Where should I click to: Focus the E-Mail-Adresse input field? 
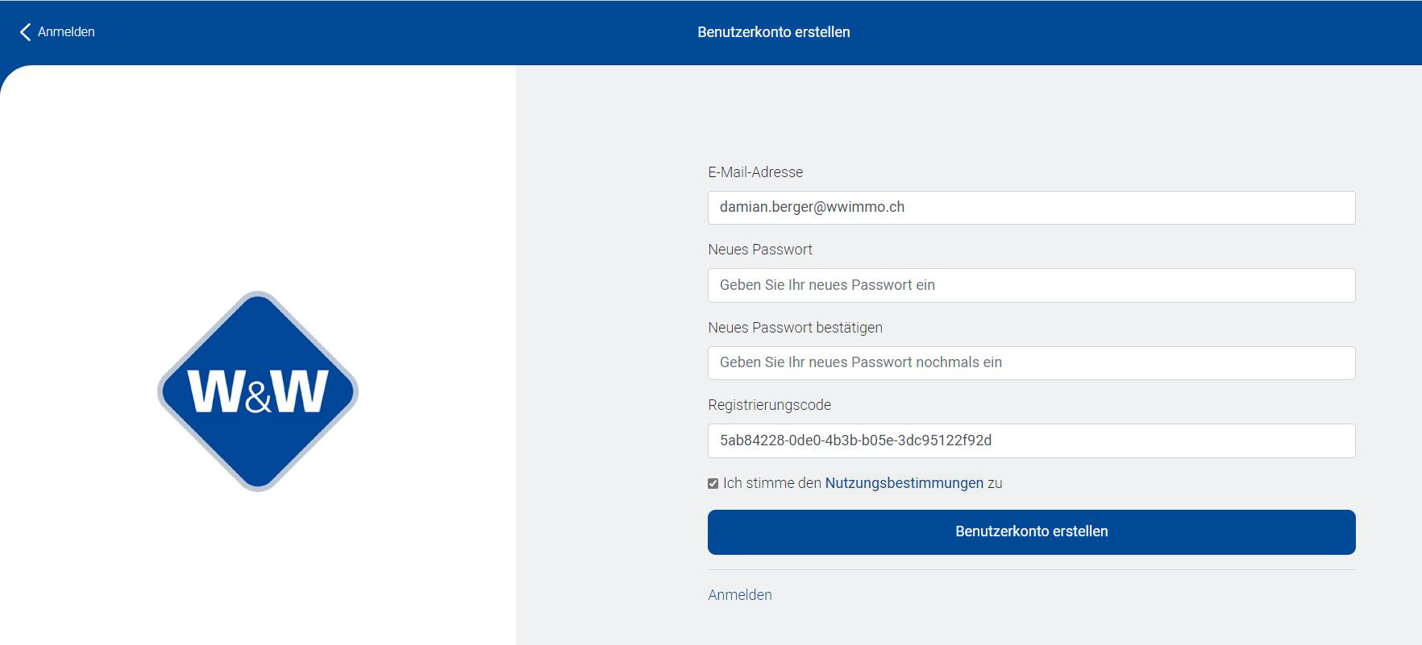click(1031, 208)
